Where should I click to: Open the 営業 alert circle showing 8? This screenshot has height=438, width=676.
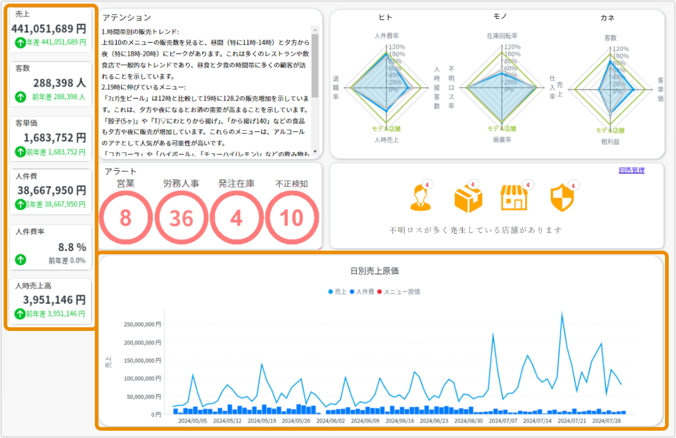[125, 218]
